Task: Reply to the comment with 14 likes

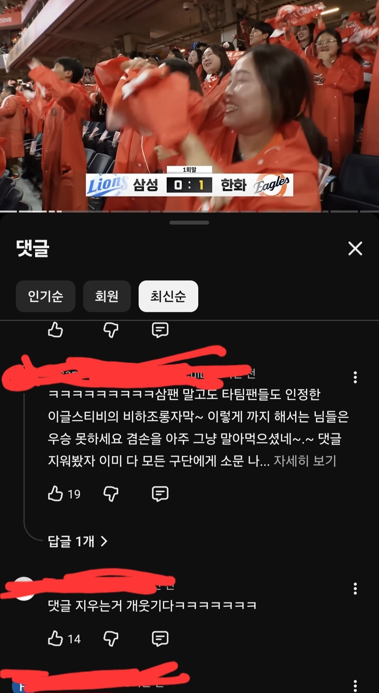Action: (160, 639)
